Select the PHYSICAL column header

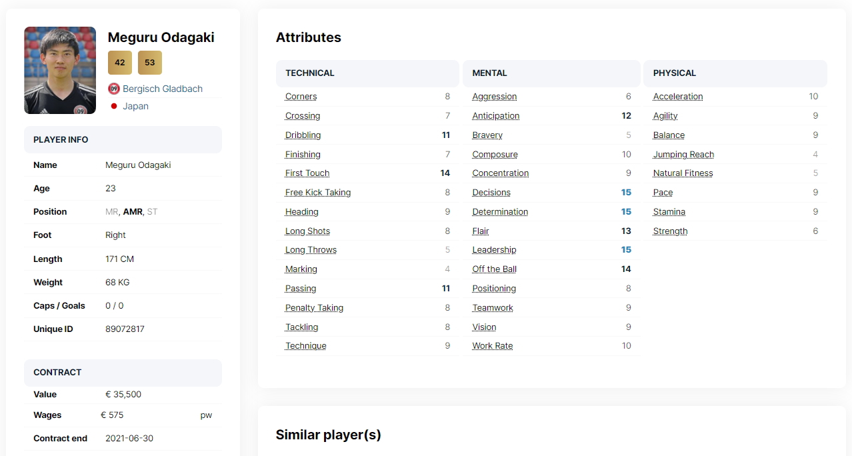pos(735,73)
